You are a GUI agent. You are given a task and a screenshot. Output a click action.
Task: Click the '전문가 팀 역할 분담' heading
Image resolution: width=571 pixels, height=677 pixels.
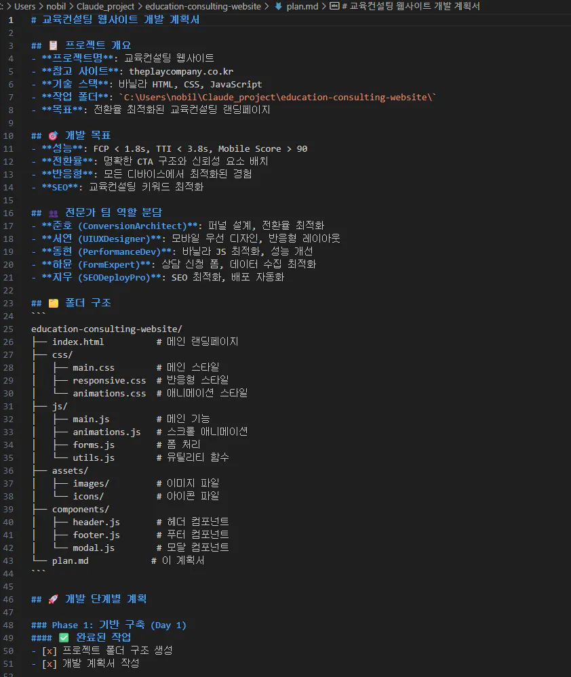(x=113, y=212)
